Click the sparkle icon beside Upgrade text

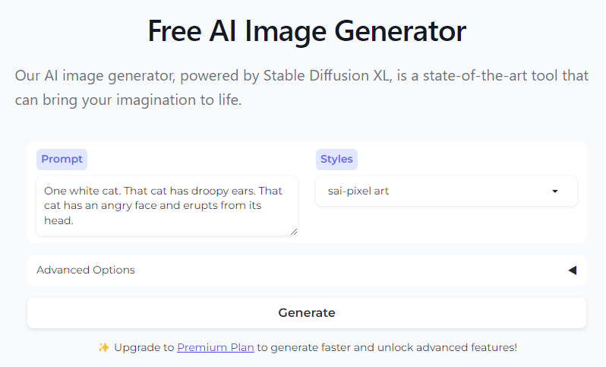coord(104,347)
